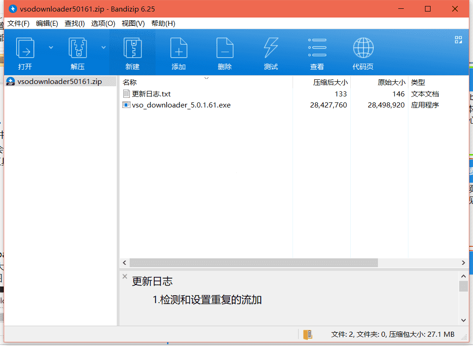Click the file list horizontal scrollbar thumb
This screenshot has height=346, width=473.
tap(254, 263)
